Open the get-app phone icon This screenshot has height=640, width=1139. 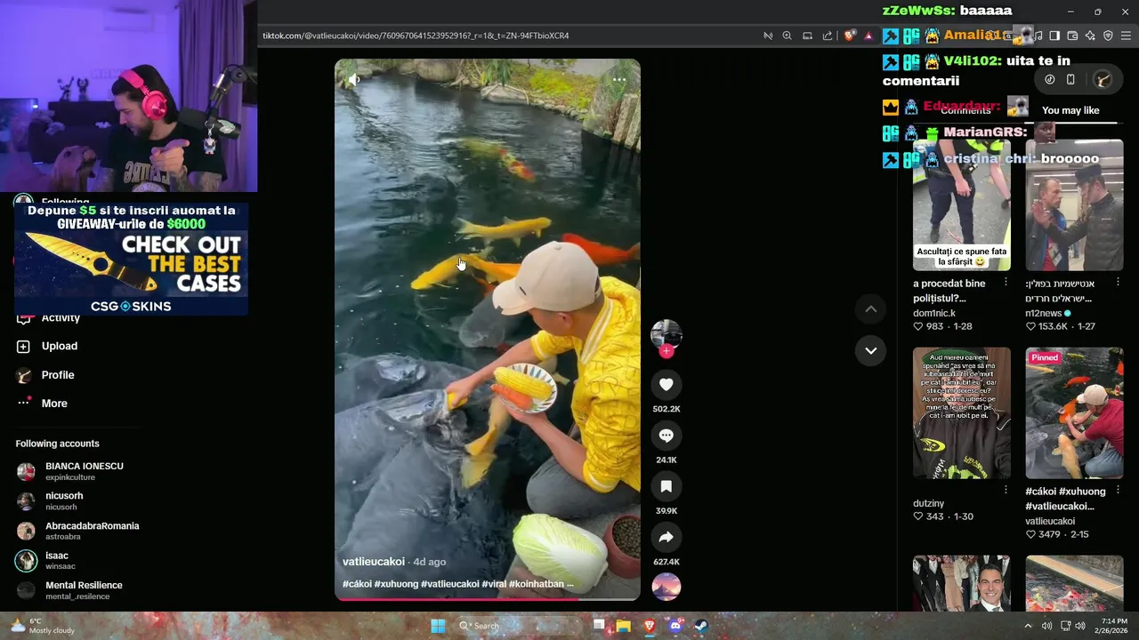pyautogui.click(x=1070, y=79)
